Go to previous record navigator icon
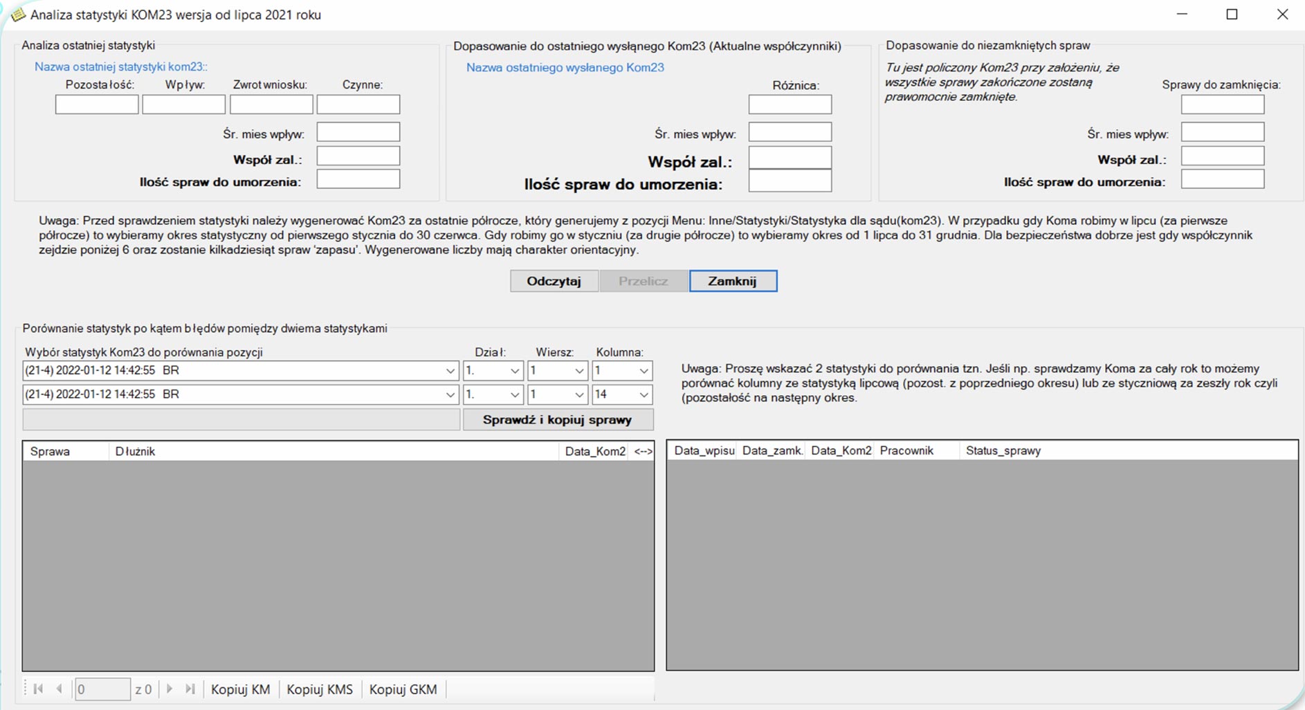 (x=59, y=689)
